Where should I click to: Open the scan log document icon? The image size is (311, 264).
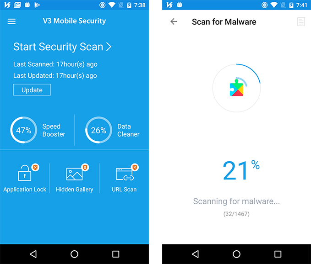click(301, 21)
